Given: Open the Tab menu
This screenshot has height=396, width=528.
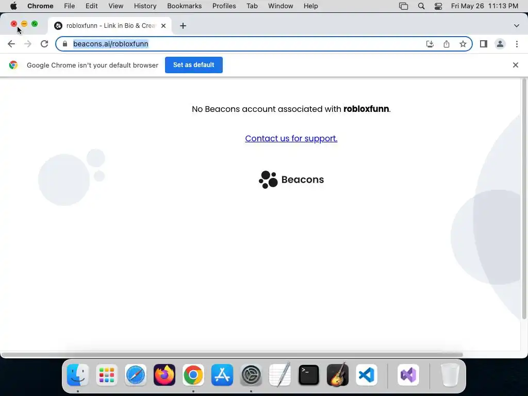Looking at the screenshot, I should click(x=252, y=6).
